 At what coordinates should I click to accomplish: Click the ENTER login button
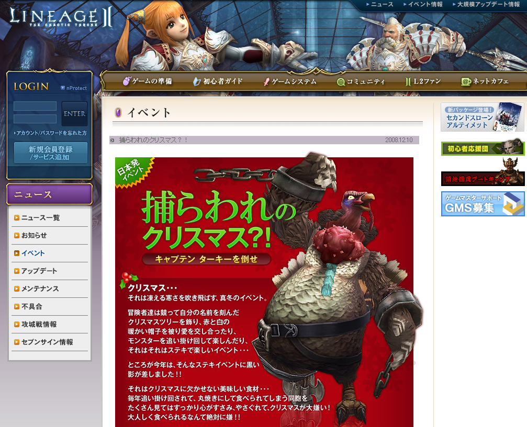(75, 114)
